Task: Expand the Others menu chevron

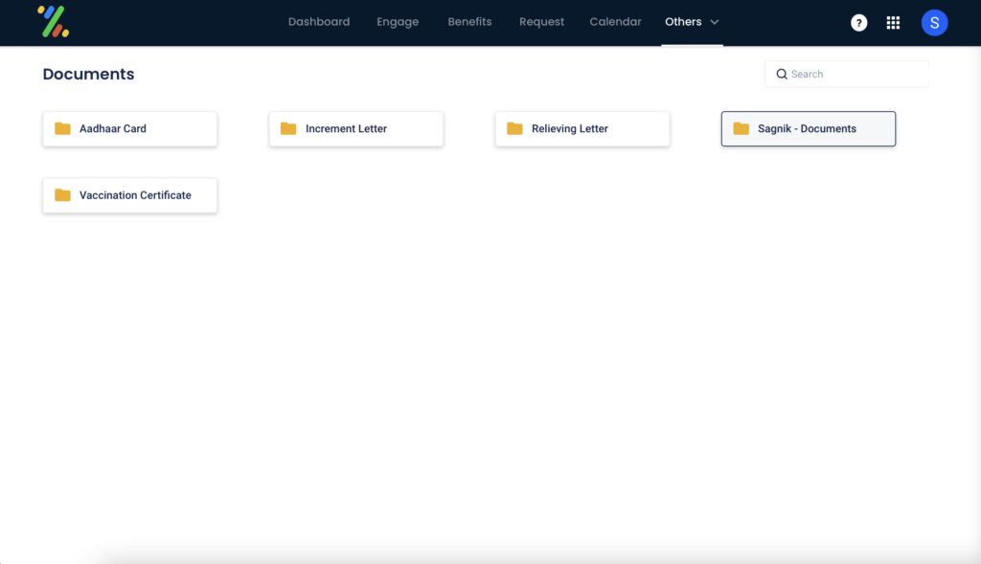Action: click(x=715, y=22)
